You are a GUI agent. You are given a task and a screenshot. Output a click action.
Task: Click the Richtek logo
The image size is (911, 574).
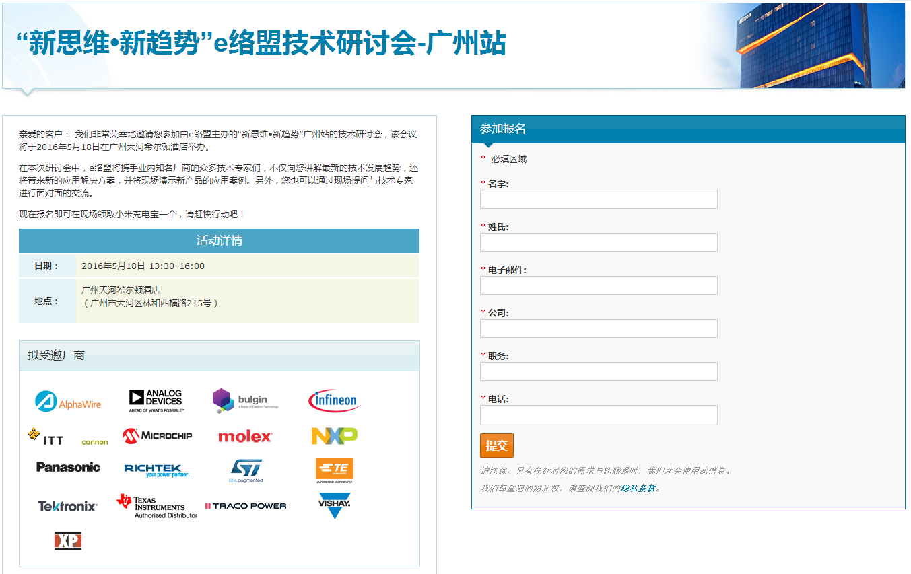click(157, 470)
